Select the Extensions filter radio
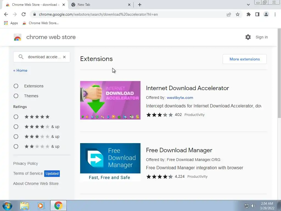Image resolution: width=281 pixels, height=211 pixels. [16, 86]
